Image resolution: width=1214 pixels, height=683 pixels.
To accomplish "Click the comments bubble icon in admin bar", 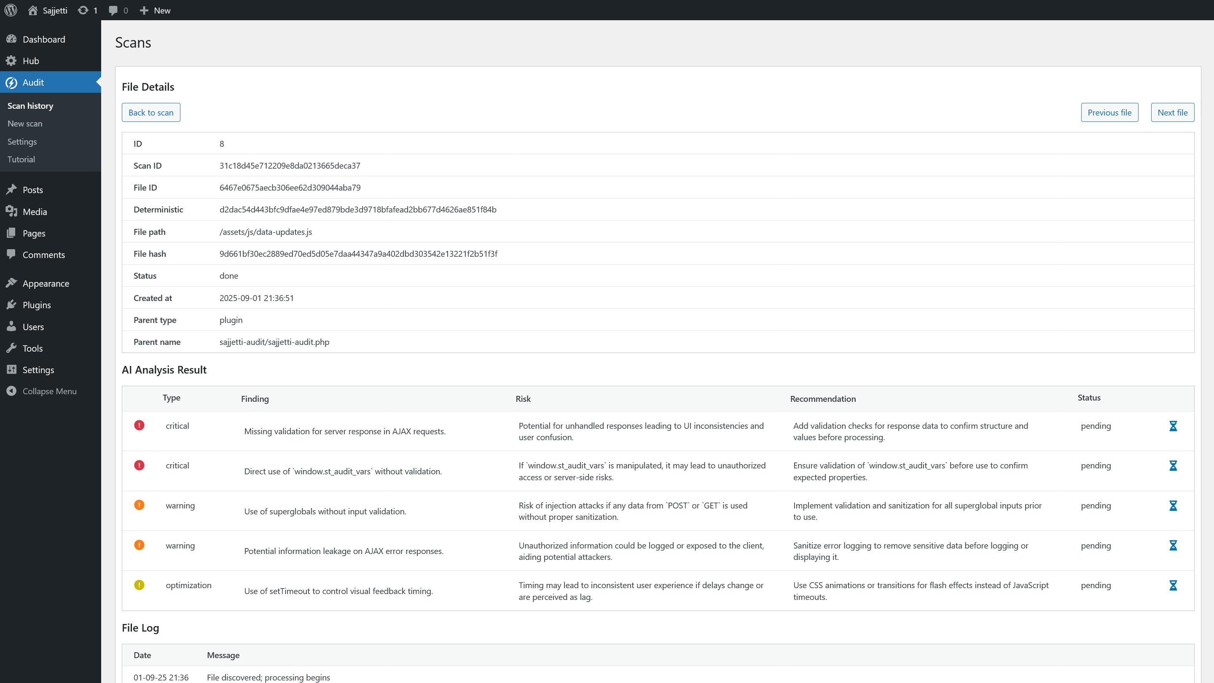I will [x=113, y=10].
